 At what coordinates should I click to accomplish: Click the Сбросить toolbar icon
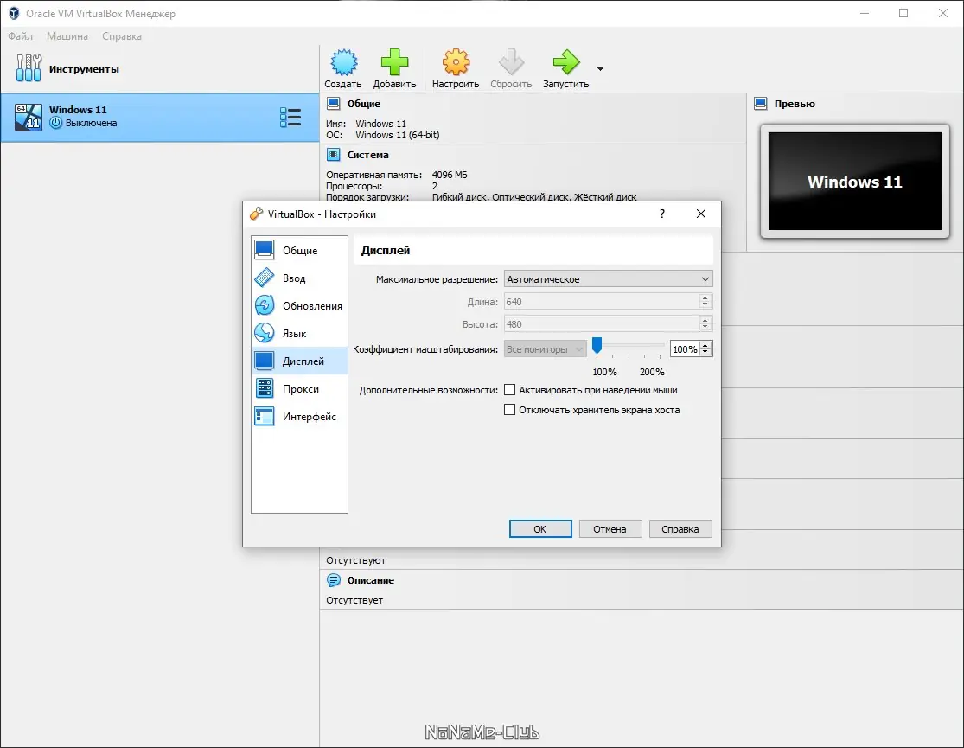coord(511,62)
